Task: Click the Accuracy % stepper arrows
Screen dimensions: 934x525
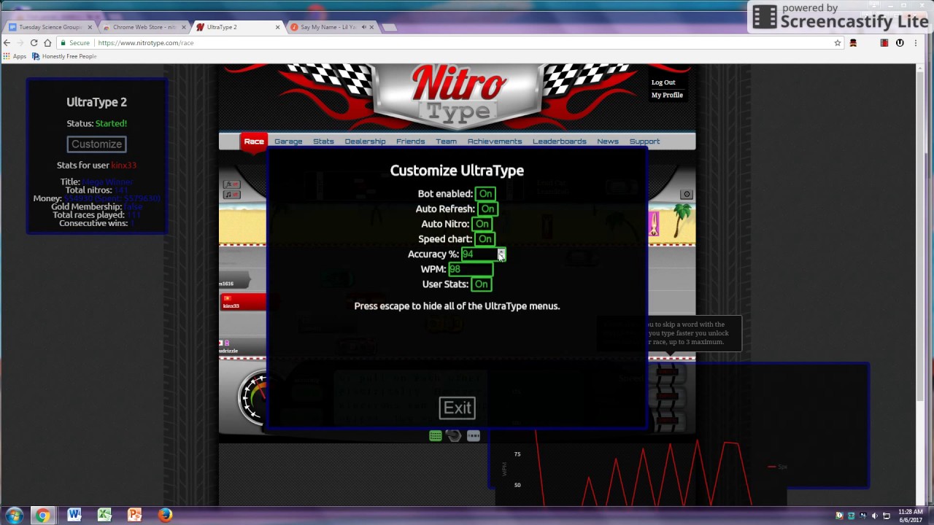Action: click(501, 254)
